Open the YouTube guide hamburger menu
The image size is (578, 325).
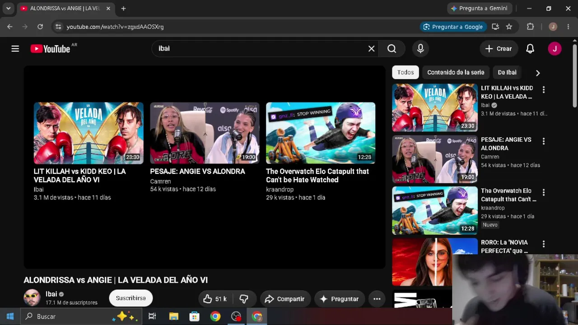(15, 49)
